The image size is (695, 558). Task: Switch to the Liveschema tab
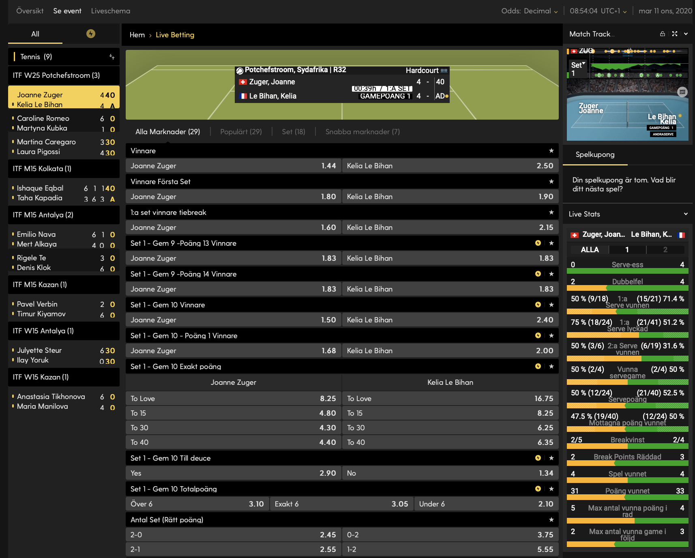click(110, 11)
